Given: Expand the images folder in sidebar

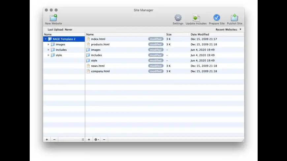Looking at the screenshot, I should [x=48, y=44].
